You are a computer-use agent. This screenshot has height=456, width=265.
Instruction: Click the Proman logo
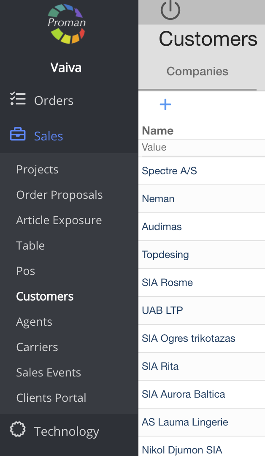pyautogui.click(x=67, y=24)
